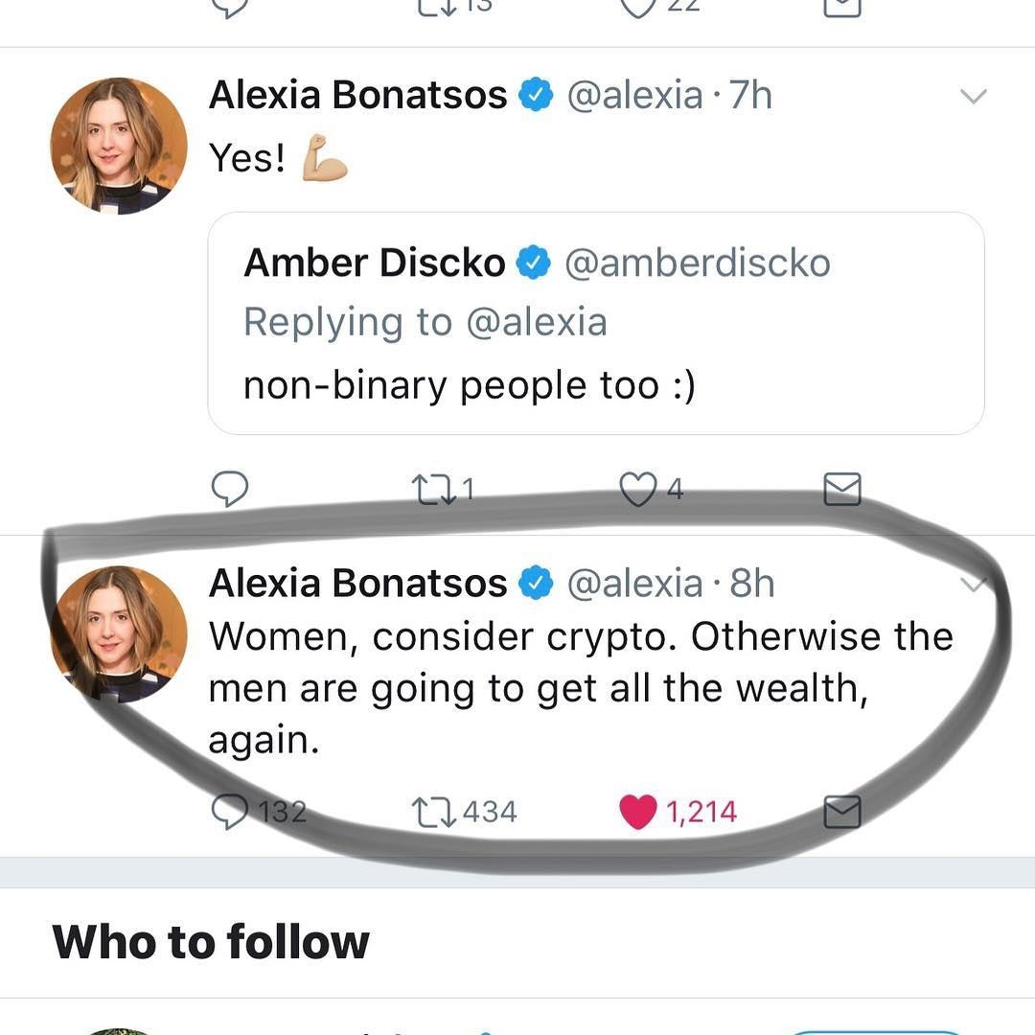Image resolution: width=1035 pixels, height=1035 pixels.
Task: Tap the @amberdiscko handle
Action: (x=698, y=263)
